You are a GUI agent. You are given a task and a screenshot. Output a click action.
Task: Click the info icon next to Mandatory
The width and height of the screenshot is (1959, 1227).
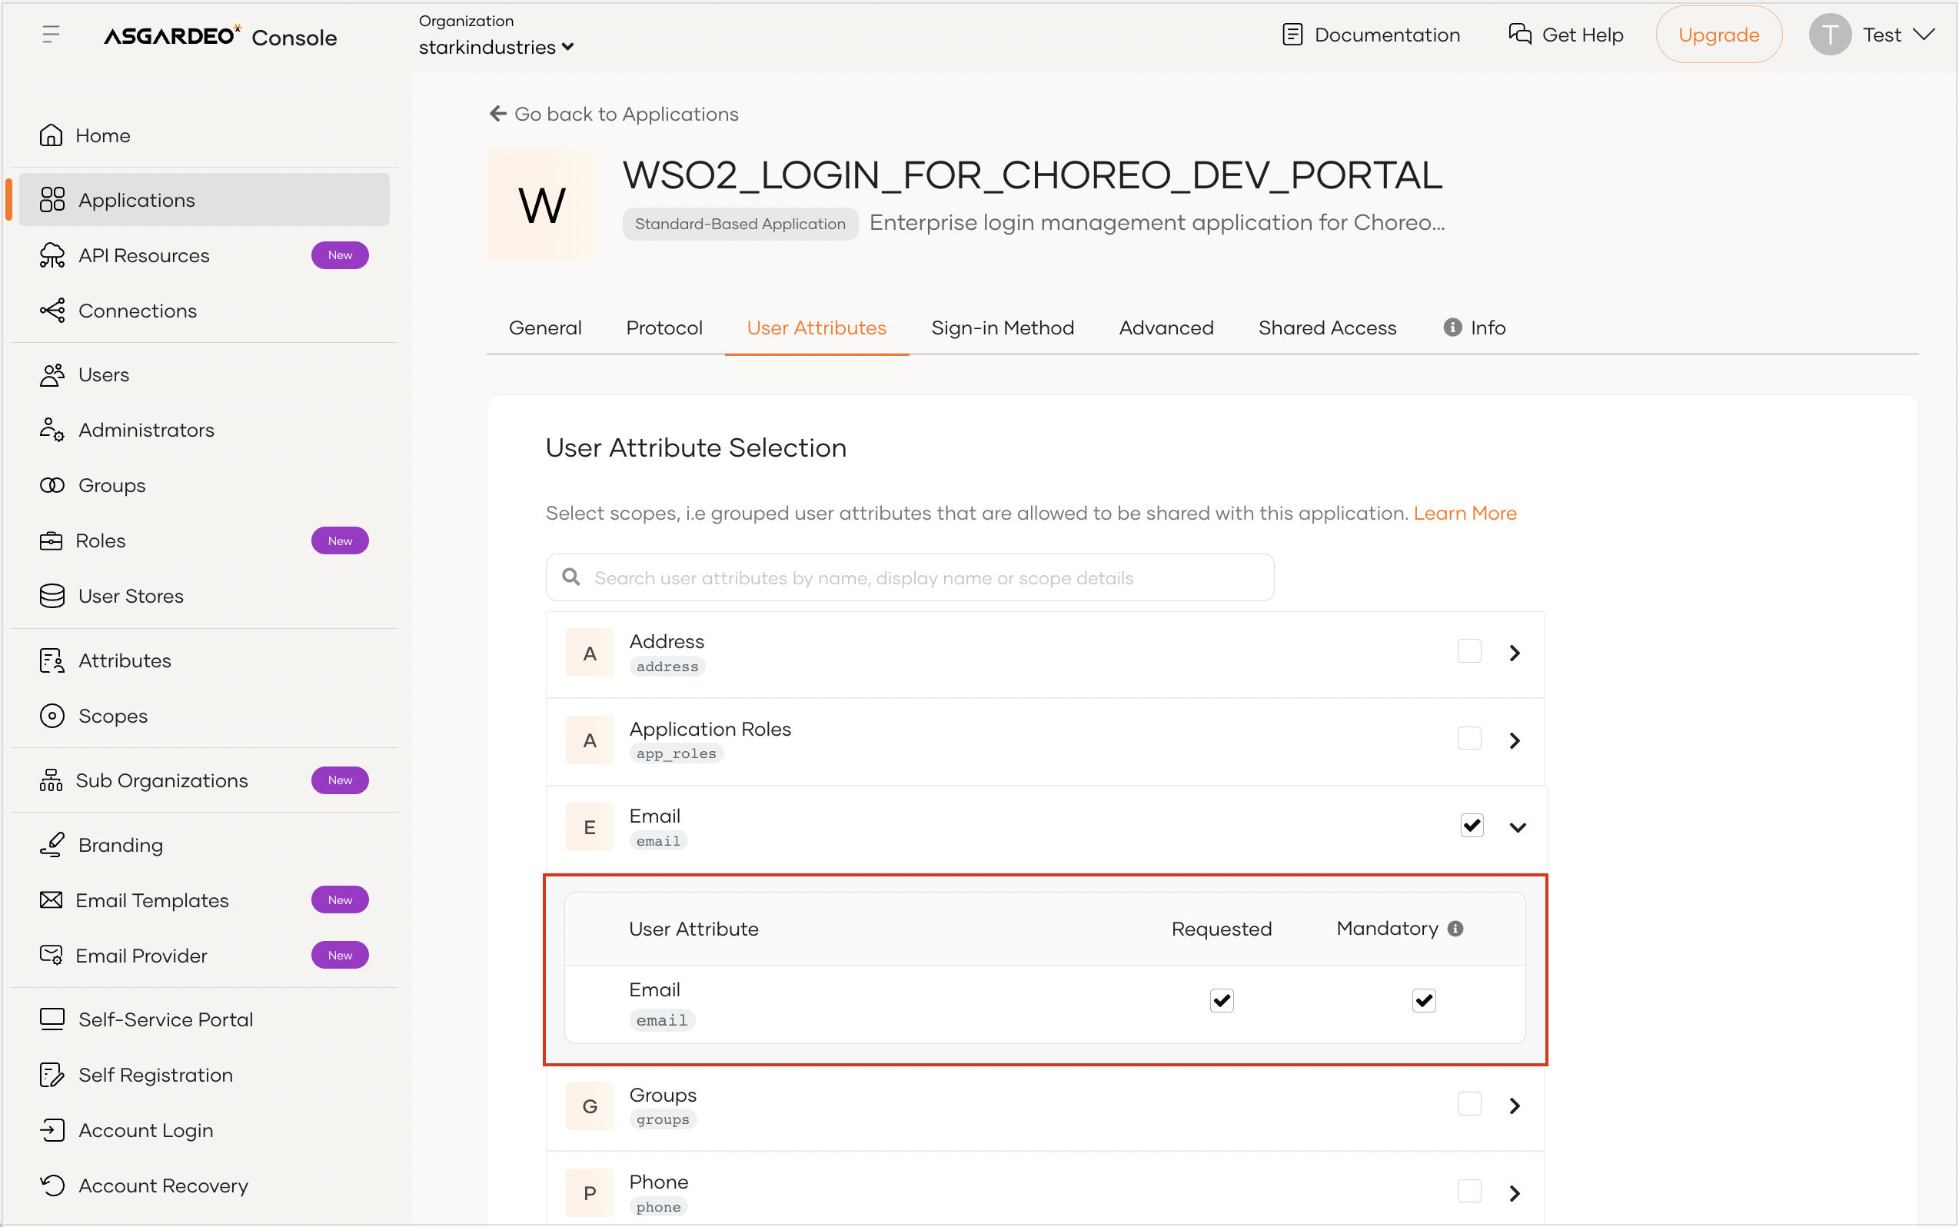1455,929
